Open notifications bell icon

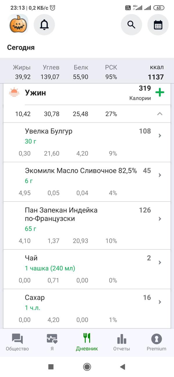point(44,25)
